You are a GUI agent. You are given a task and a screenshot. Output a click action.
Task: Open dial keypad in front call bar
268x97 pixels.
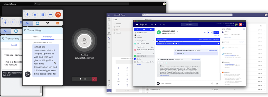tap(43, 15)
